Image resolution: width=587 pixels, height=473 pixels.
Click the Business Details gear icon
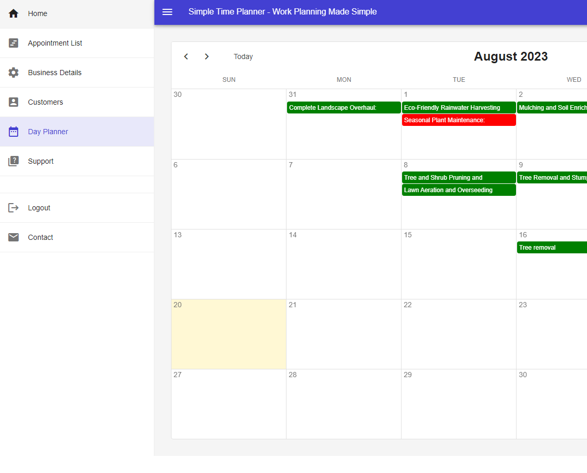13,73
